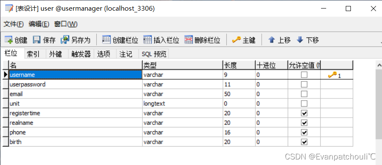The image size is (382, 165).
Task: Click the length cell showing 11
Action: (x=239, y=84)
